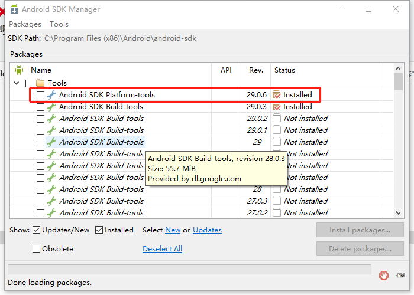Click the New link

pos(173,230)
